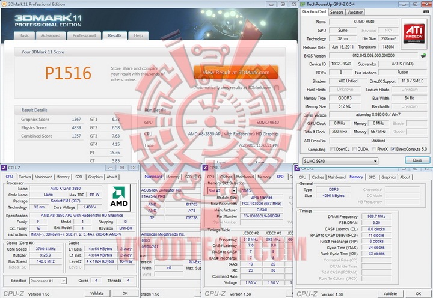Click the Bus Speed value 148.0 MHz

point(46,261)
